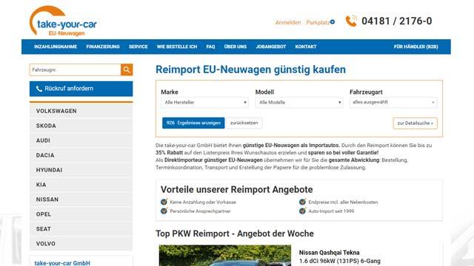
Task: Select Volvo in brand list
Action: pyautogui.click(x=81, y=244)
